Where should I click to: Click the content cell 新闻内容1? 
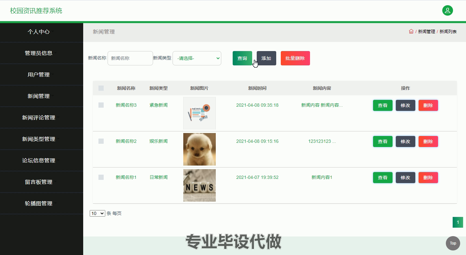pos(322,177)
